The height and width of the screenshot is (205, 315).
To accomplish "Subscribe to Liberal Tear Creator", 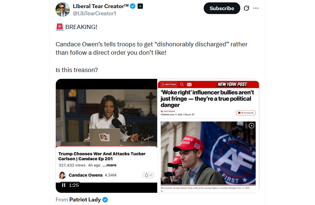I will [222, 8].
